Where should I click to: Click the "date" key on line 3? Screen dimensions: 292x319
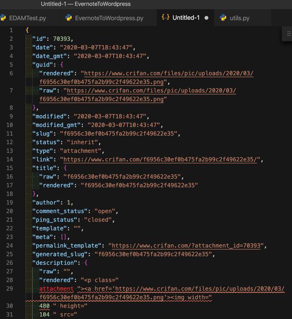pos(44,47)
